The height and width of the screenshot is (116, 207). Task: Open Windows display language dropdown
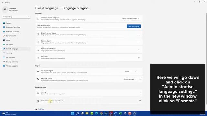click(130, 19)
